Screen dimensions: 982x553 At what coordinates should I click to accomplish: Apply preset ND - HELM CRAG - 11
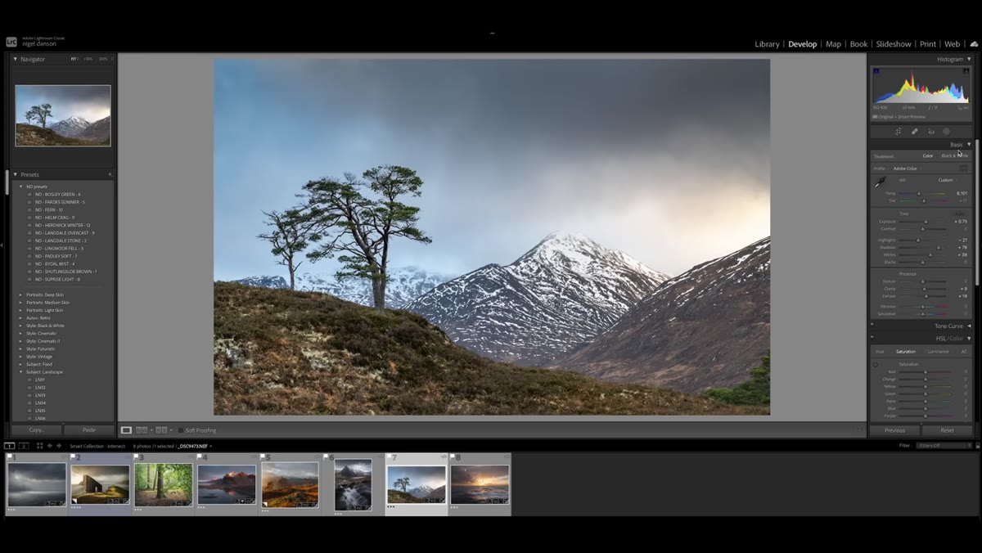[x=55, y=218]
